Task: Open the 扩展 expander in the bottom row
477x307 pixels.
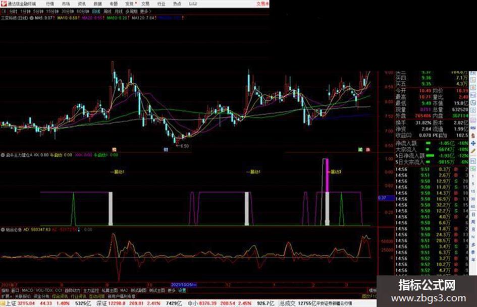Action: point(6,296)
